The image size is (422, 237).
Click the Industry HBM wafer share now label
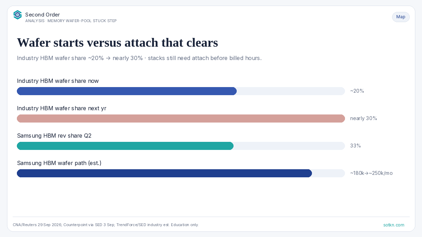(x=58, y=81)
